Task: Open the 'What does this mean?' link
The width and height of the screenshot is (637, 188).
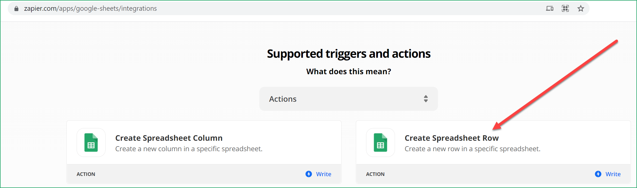Action: (x=349, y=71)
